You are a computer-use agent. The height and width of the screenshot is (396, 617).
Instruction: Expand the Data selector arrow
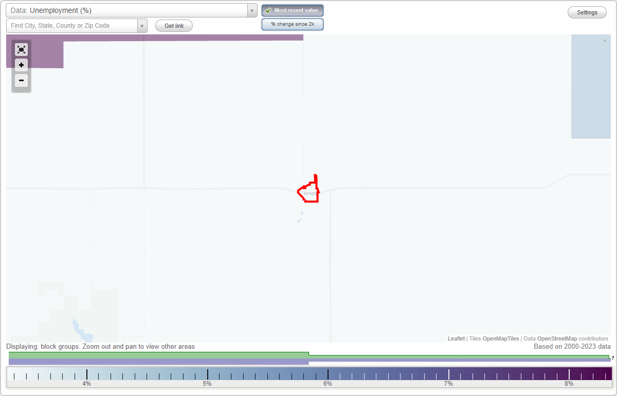click(x=252, y=10)
